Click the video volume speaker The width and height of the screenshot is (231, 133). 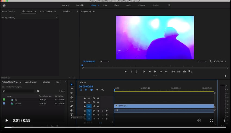[199, 121]
